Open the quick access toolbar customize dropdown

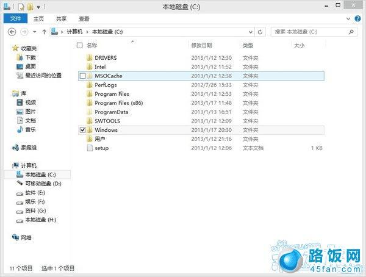(x=38, y=7)
